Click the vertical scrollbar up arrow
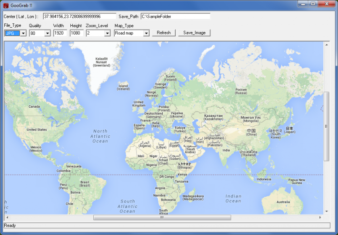The height and width of the screenshot is (235, 338). point(327,45)
